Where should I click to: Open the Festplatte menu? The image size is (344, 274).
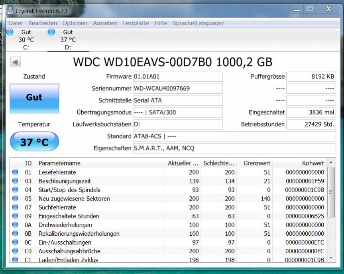(136, 23)
